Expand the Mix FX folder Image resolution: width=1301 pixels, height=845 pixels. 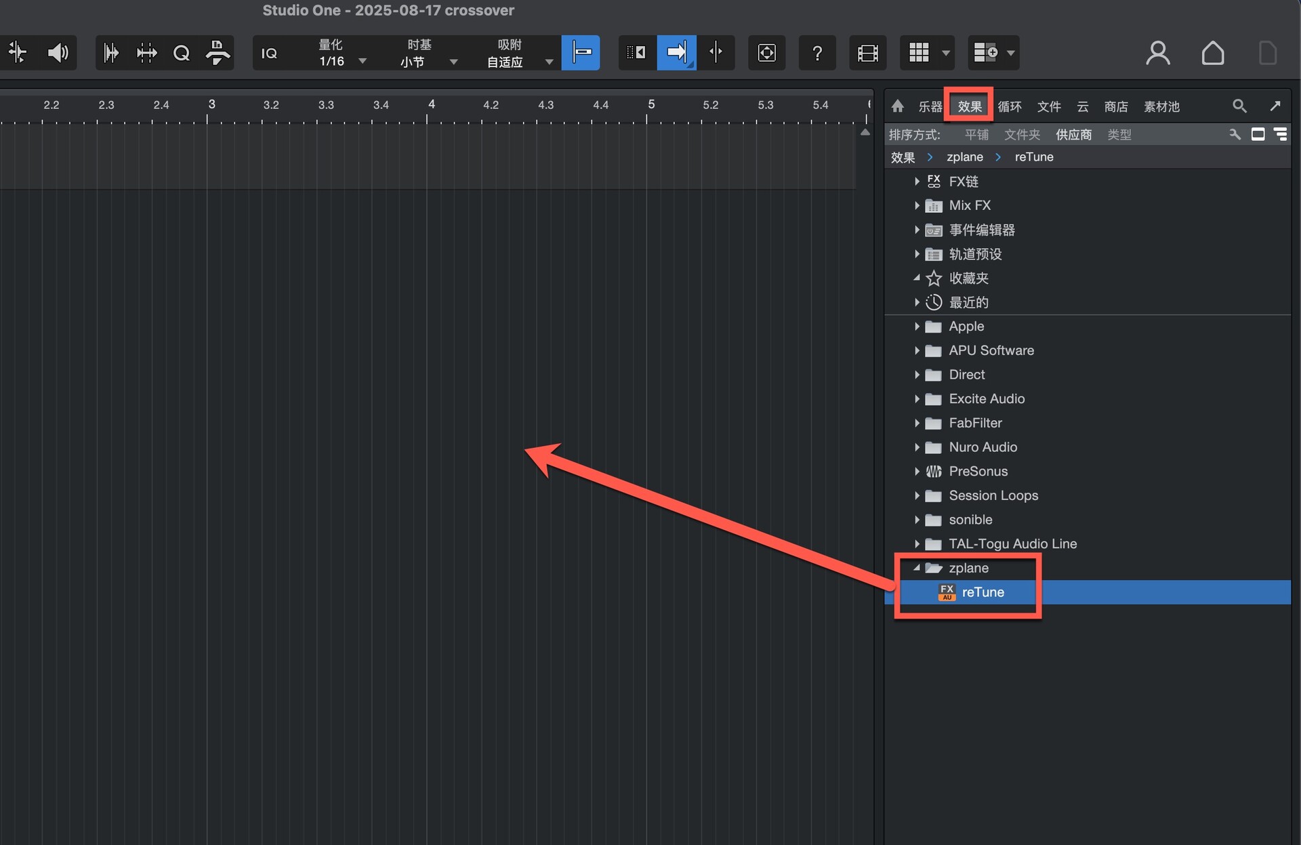coord(917,205)
